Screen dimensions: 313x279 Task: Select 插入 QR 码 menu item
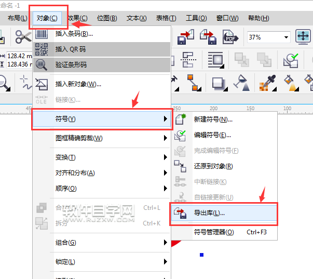[x=102, y=49]
